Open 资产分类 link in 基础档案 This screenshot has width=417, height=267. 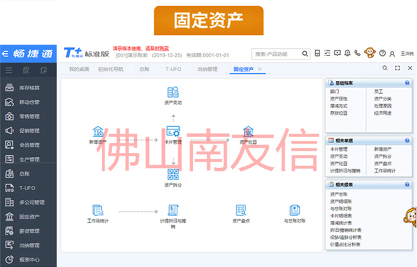pos(383,99)
